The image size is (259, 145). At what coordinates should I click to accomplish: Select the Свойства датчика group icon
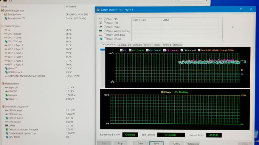coord(2,10)
